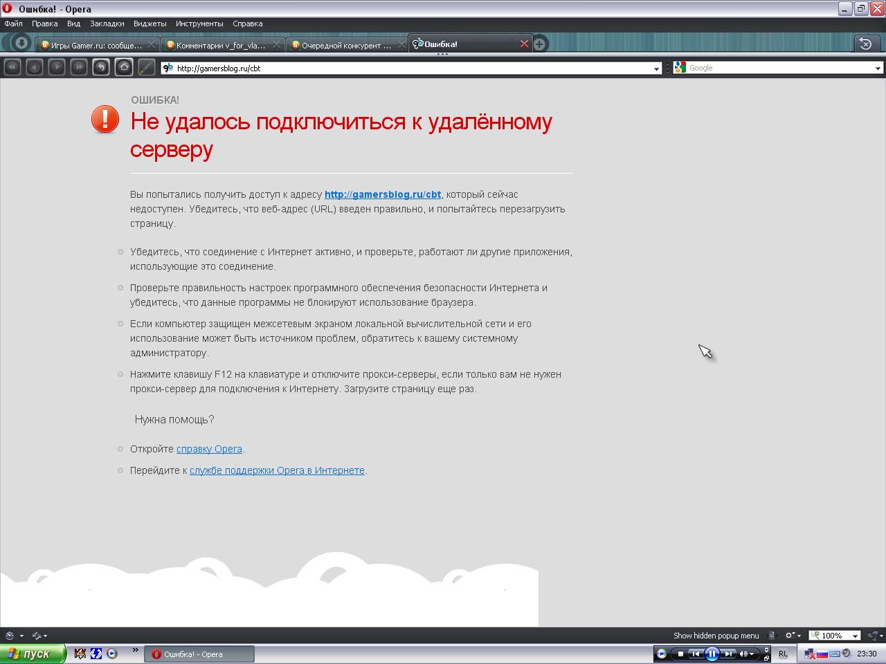Skip to next track in media toolbar

728,654
